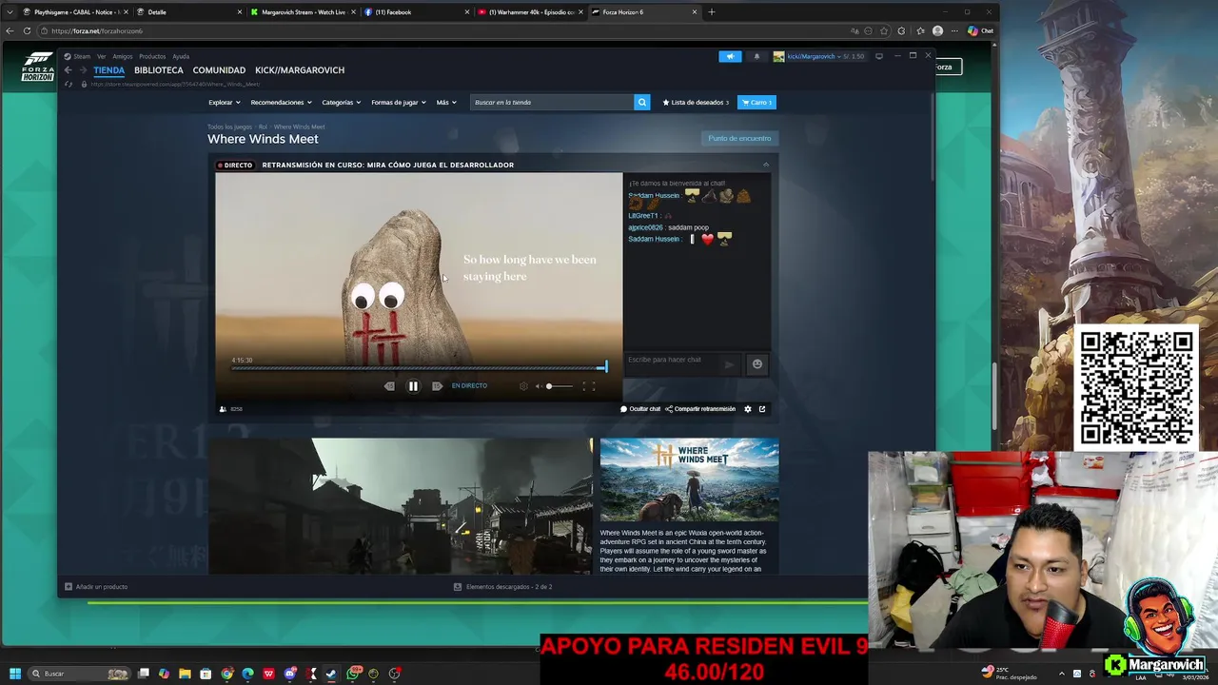This screenshot has height=685, width=1218.
Task: Open the Ayuda menu in Steam
Action: coord(181,56)
